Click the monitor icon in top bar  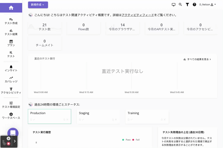[174, 5]
